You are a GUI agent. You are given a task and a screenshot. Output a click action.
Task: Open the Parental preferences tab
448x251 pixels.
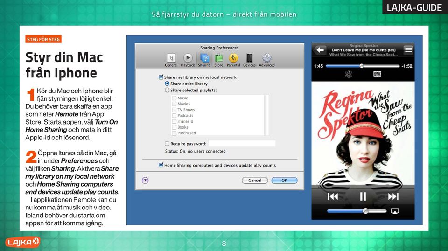click(233, 60)
